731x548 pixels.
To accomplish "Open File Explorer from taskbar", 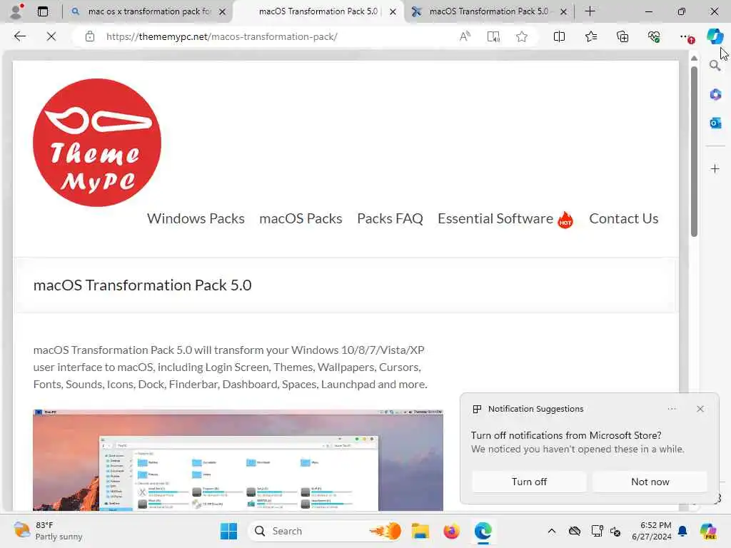I will (x=420, y=531).
